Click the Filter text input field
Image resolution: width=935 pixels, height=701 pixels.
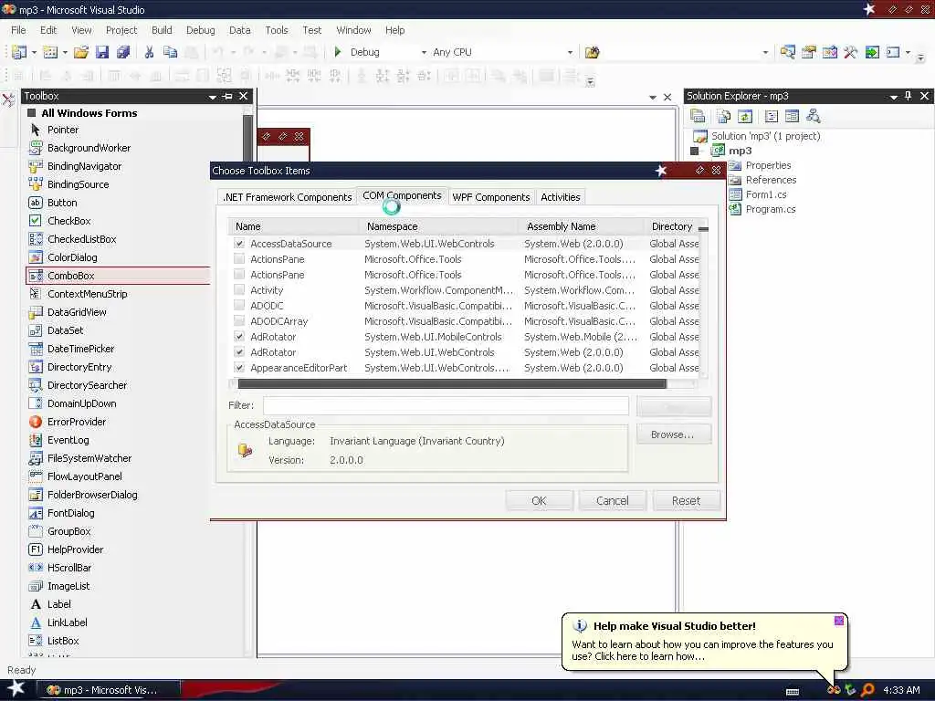(x=446, y=405)
